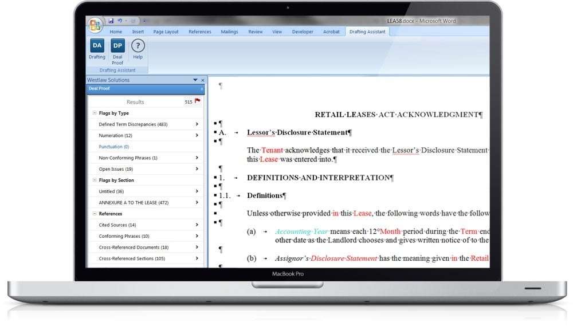This screenshot has width=573, height=326.
Task: Collapse the Flags by Section group
Action: click(95, 180)
